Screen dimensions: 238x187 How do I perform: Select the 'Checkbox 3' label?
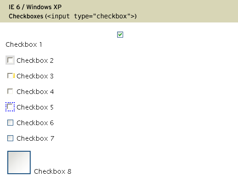click(35, 76)
